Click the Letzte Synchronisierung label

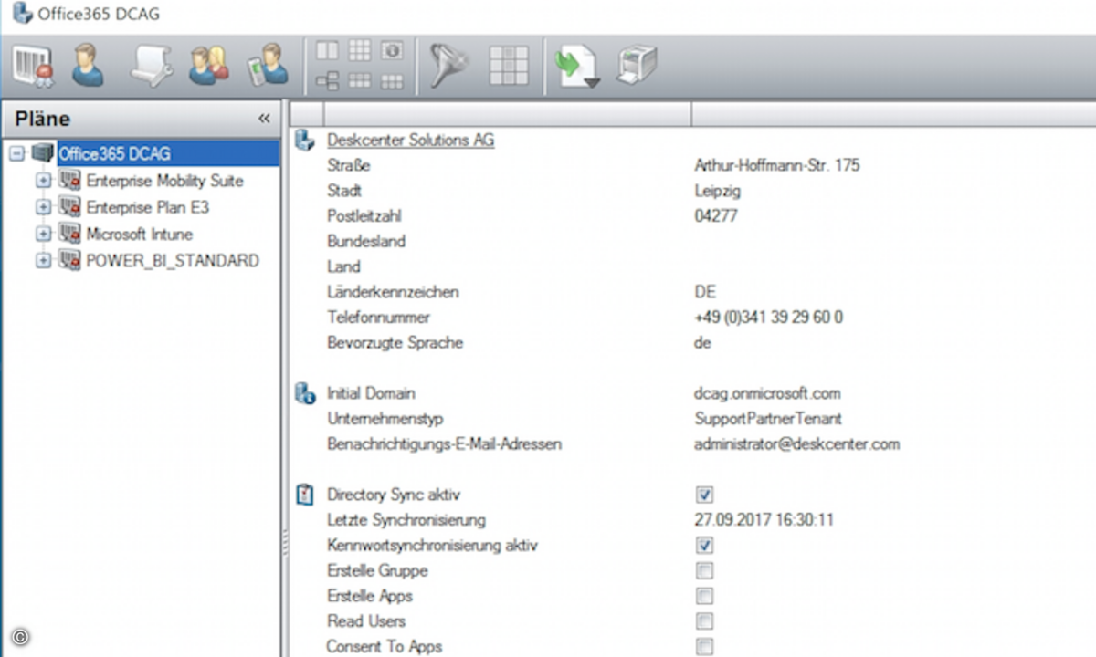click(406, 520)
